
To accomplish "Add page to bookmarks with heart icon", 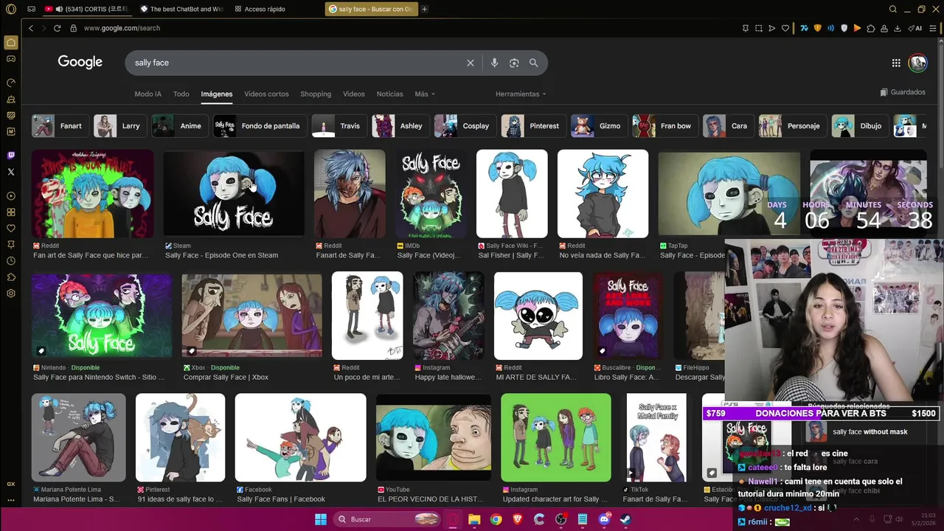I will pyautogui.click(x=785, y=28).
